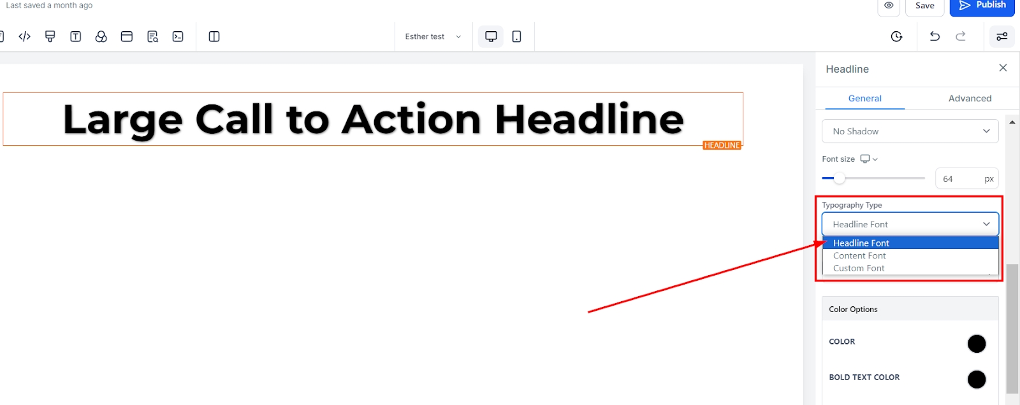Open the BOLD TEXT COLOR swatch
Image resolution: width=1020 pixels, height=405 pixels.
976,379
